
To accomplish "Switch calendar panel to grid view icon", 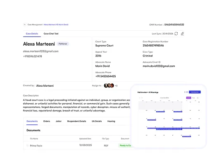I will pyautogui.click(x=185, y=92).
